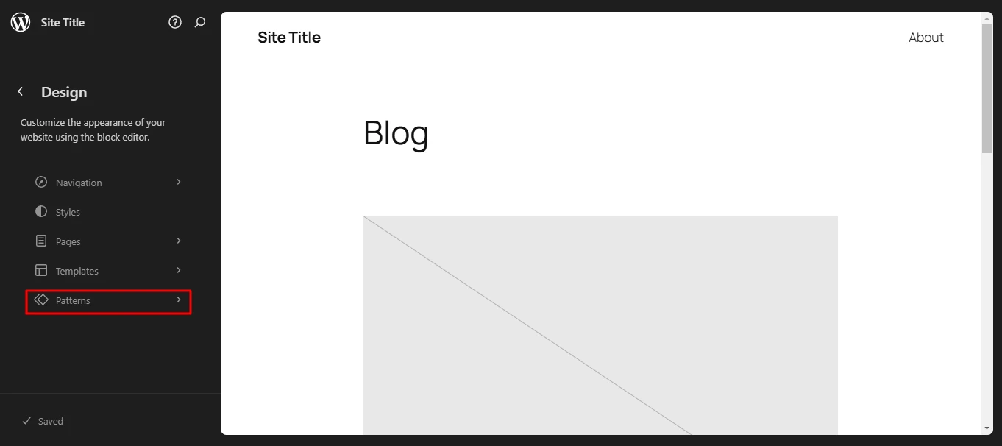This screenshot has width=1002, height=446.
Task: Click the Site Title link in preview header
Action: coord(289,38)
